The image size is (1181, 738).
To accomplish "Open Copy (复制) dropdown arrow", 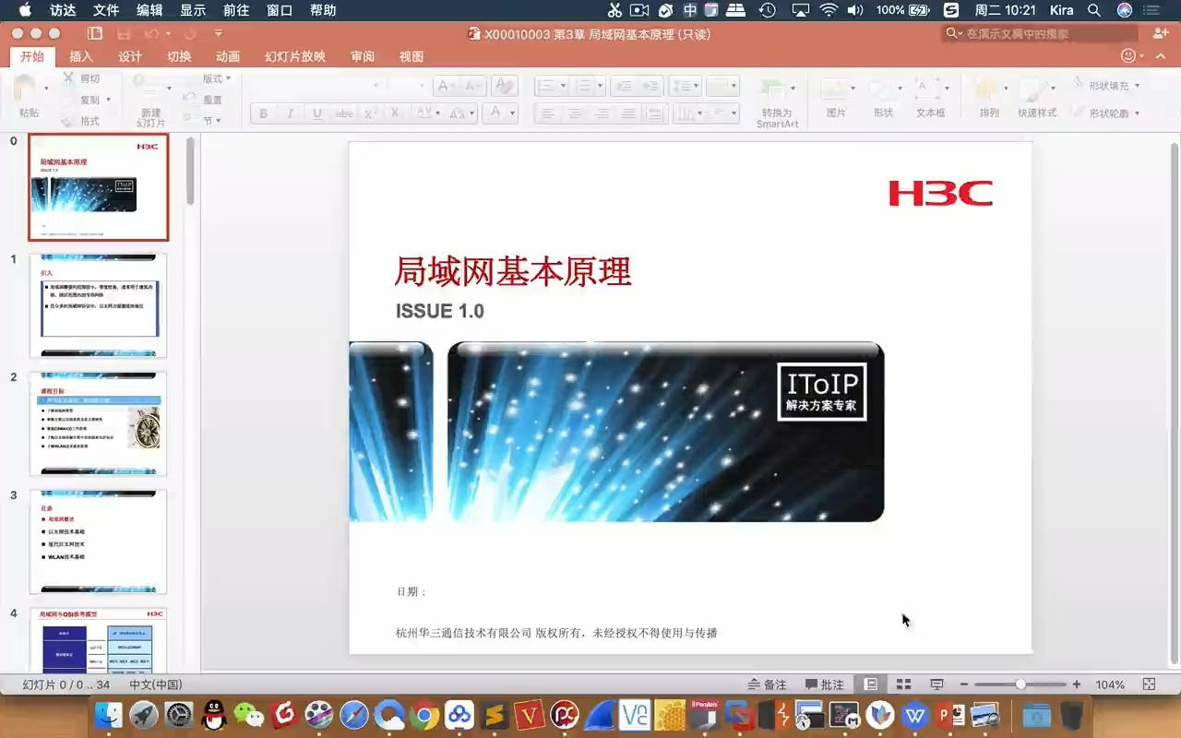I will point(108,100).
